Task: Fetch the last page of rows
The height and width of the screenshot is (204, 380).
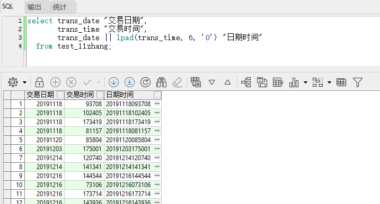Action: coord(130,82)
